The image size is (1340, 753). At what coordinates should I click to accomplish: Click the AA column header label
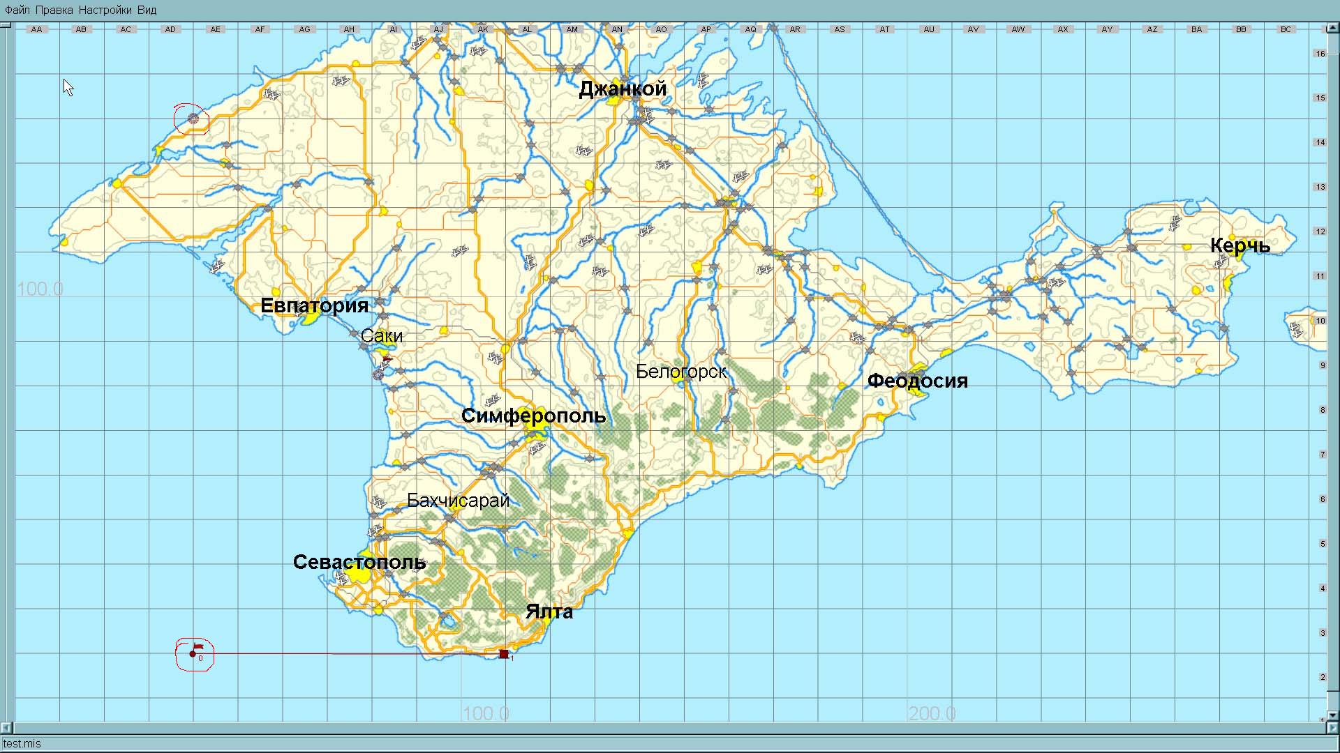pyautogui.click(x=36, y=29)
